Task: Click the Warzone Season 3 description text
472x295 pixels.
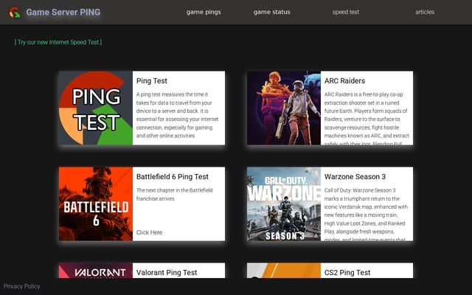Action: (x=366, y=214)
